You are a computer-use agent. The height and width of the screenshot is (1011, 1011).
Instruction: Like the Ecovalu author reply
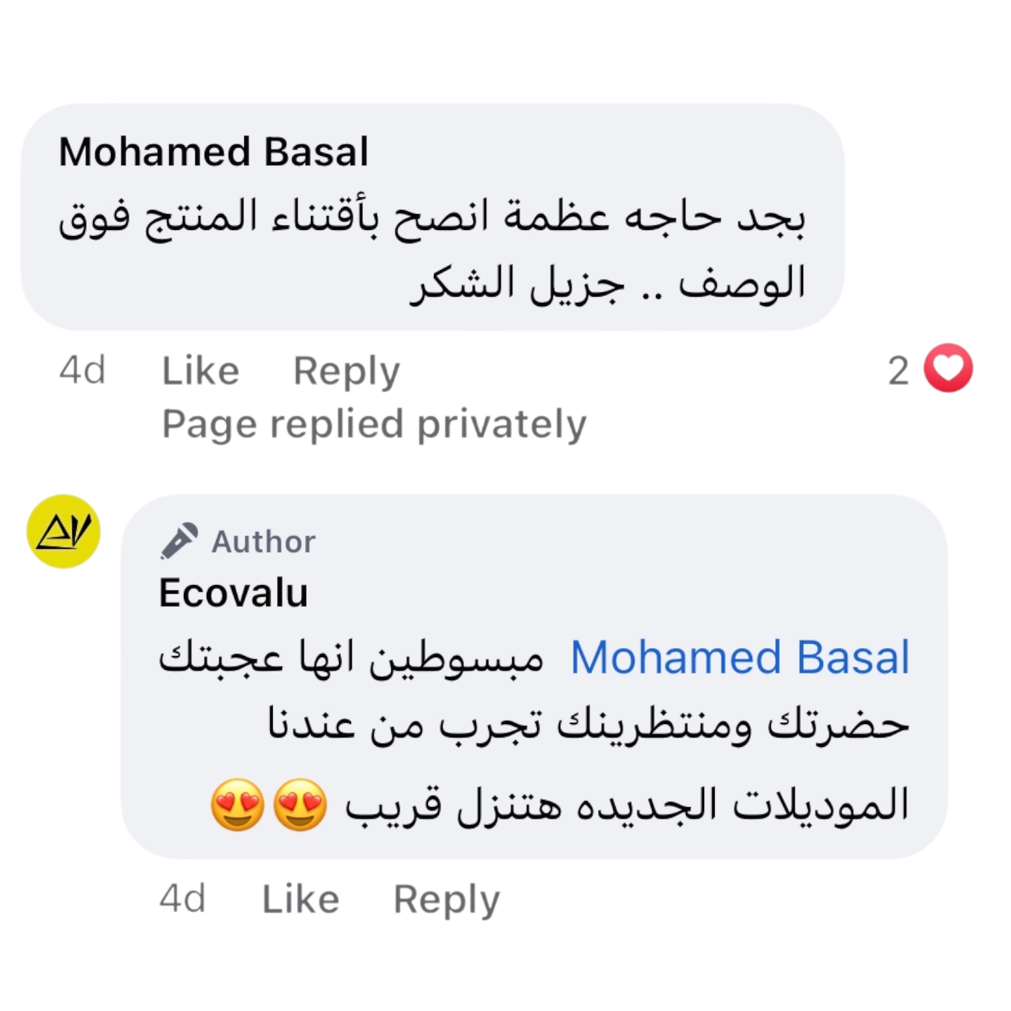point(300,899)
